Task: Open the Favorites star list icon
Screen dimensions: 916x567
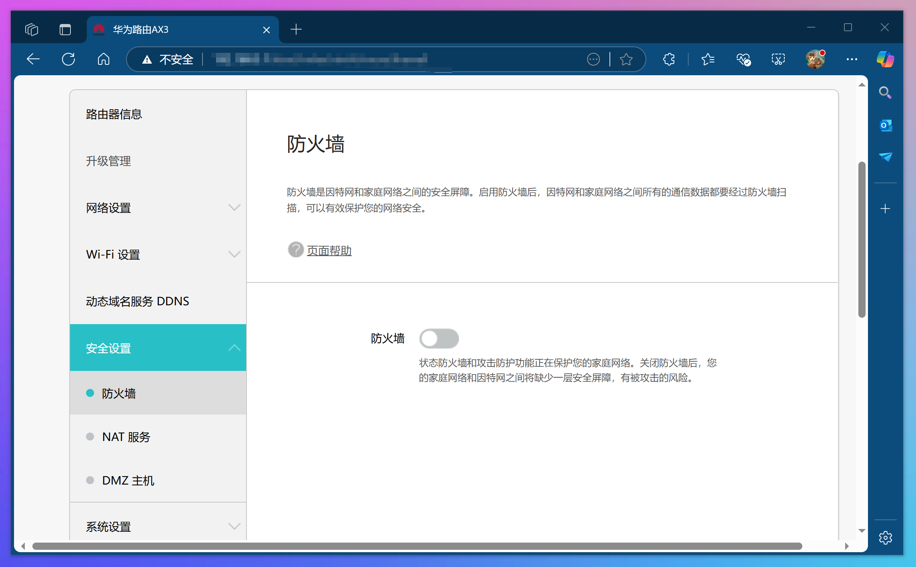Action: pyautogui.click(x=708, y=59)
